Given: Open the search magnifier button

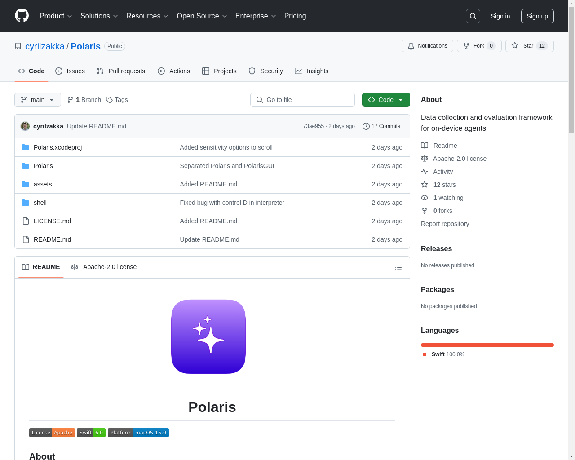Looking at the screenshot, I should pos(473,16).
